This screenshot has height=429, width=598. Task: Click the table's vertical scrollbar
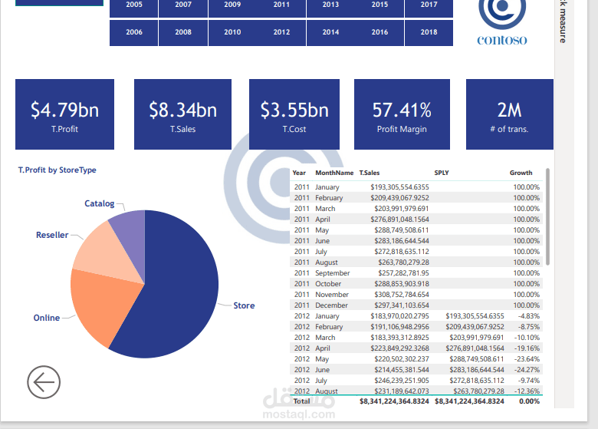(547, 216)
